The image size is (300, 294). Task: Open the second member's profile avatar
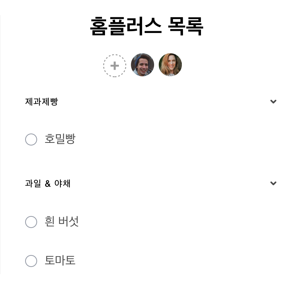(x=170, y=64)
